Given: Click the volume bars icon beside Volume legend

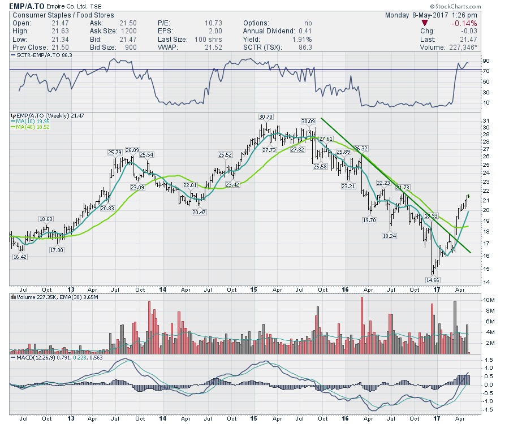Looking at the screenshot, I should (x=14, y=297).
